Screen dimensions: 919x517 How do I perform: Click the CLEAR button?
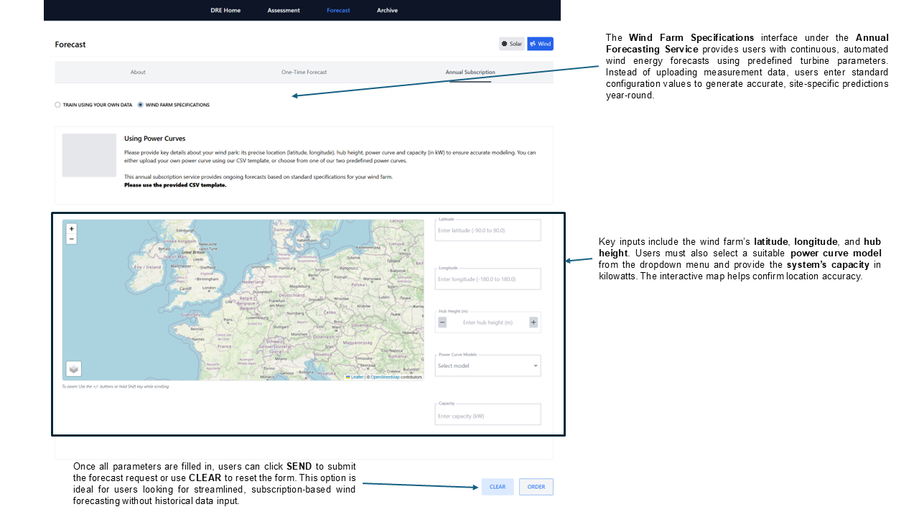point(498,487)
